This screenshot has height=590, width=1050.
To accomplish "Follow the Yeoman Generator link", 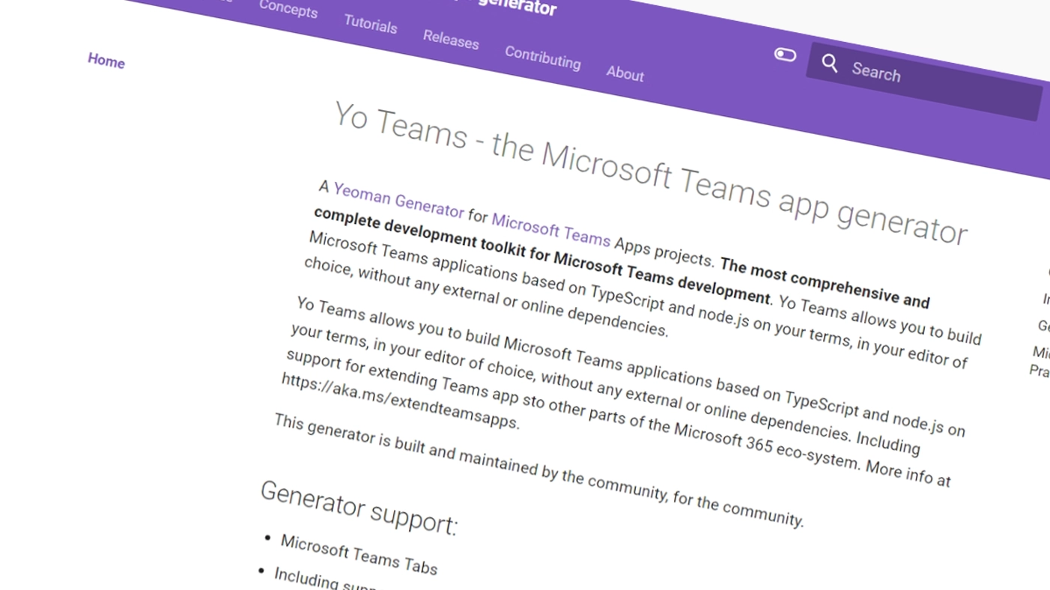I will tap(398, 201).
